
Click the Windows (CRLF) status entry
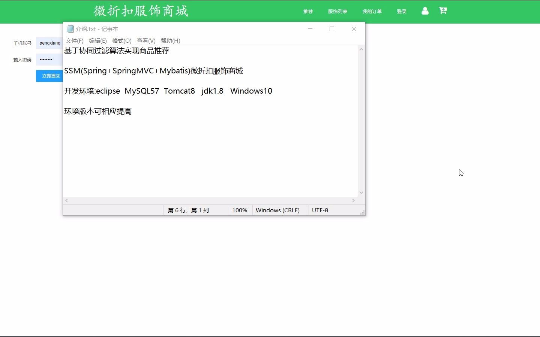(277, 210)
